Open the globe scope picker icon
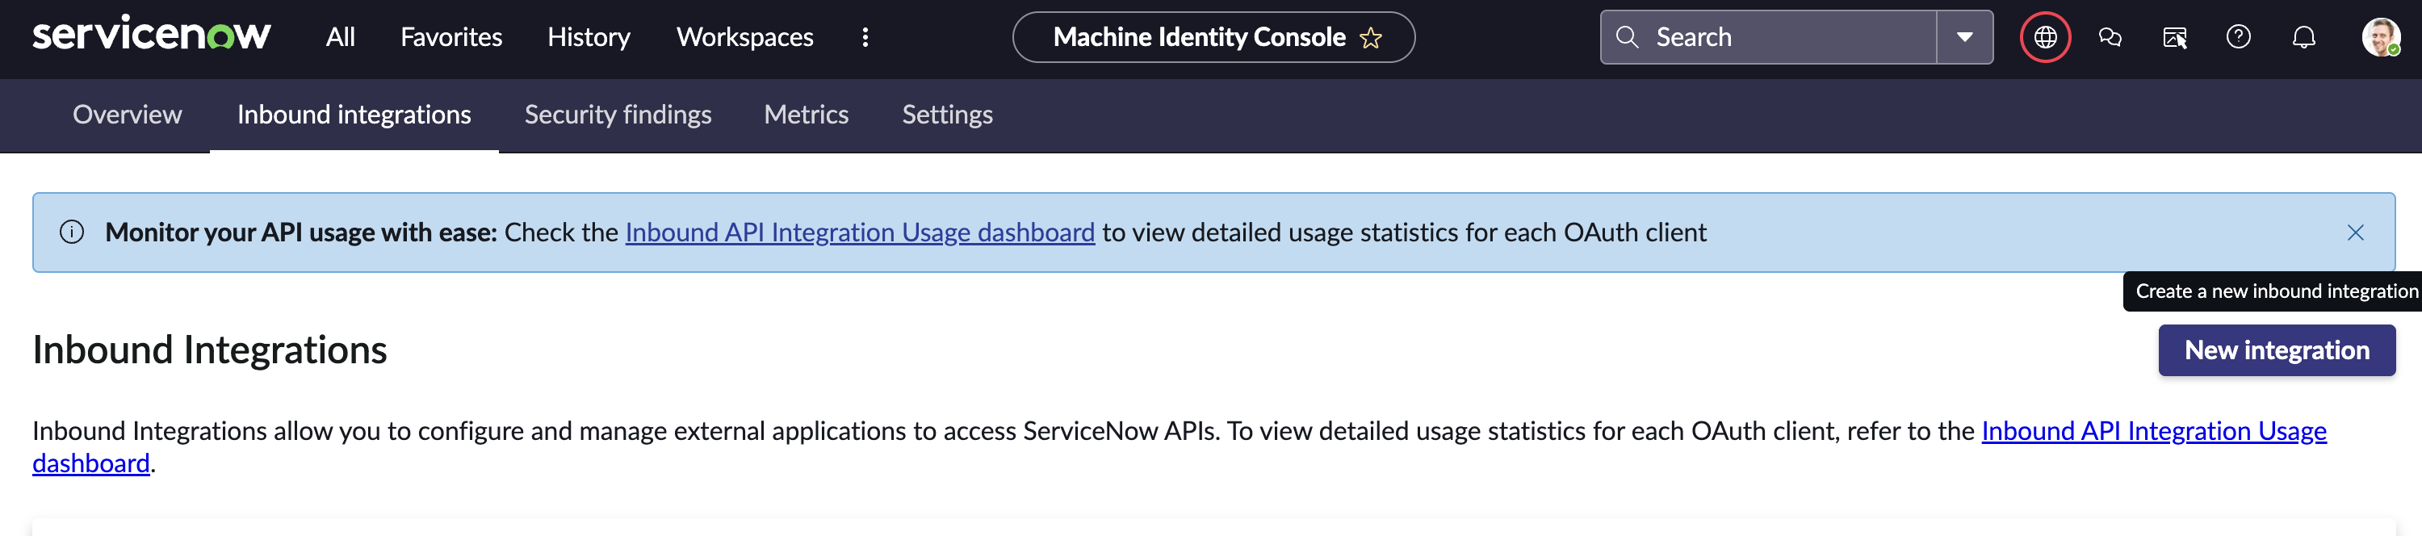The width and height of the screenshot is (2422, 536). (2045, 38)
